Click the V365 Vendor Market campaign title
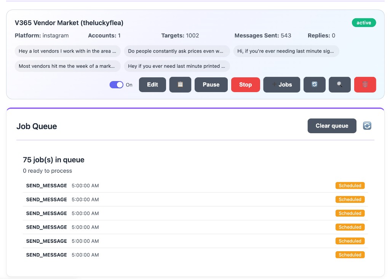Image resolution: width=390 pixels, height=279 pixels. [69, 23]
